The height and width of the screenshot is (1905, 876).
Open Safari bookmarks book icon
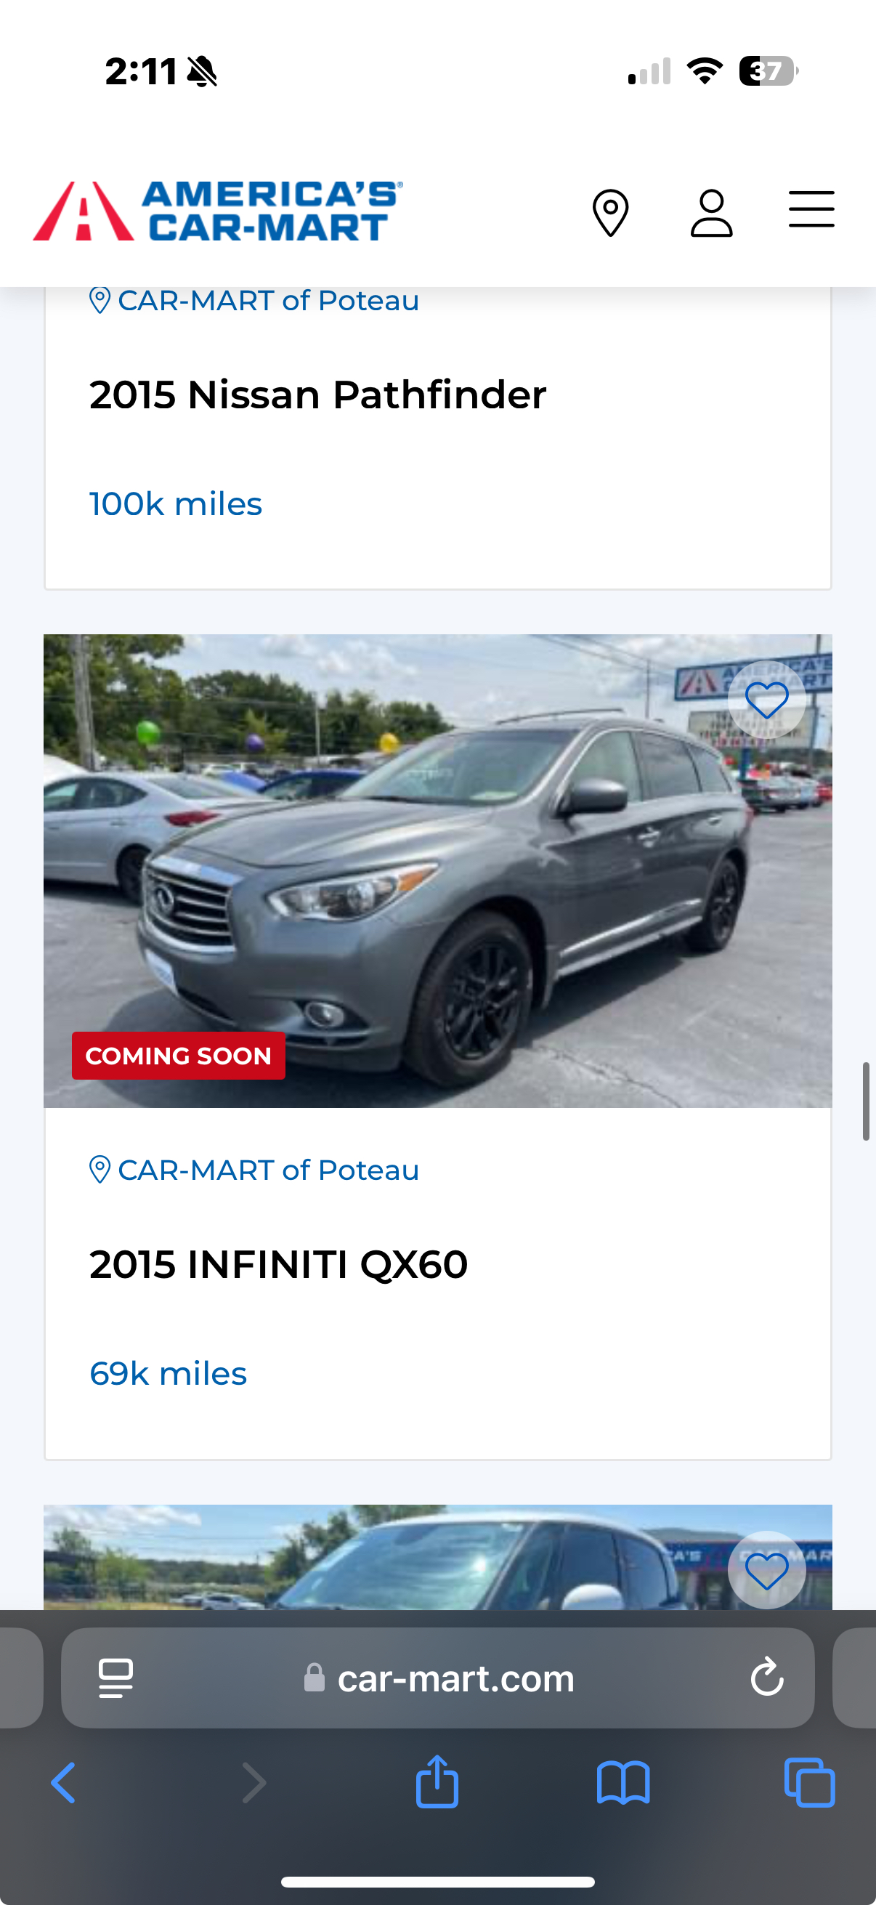[x=623, y=1783]
